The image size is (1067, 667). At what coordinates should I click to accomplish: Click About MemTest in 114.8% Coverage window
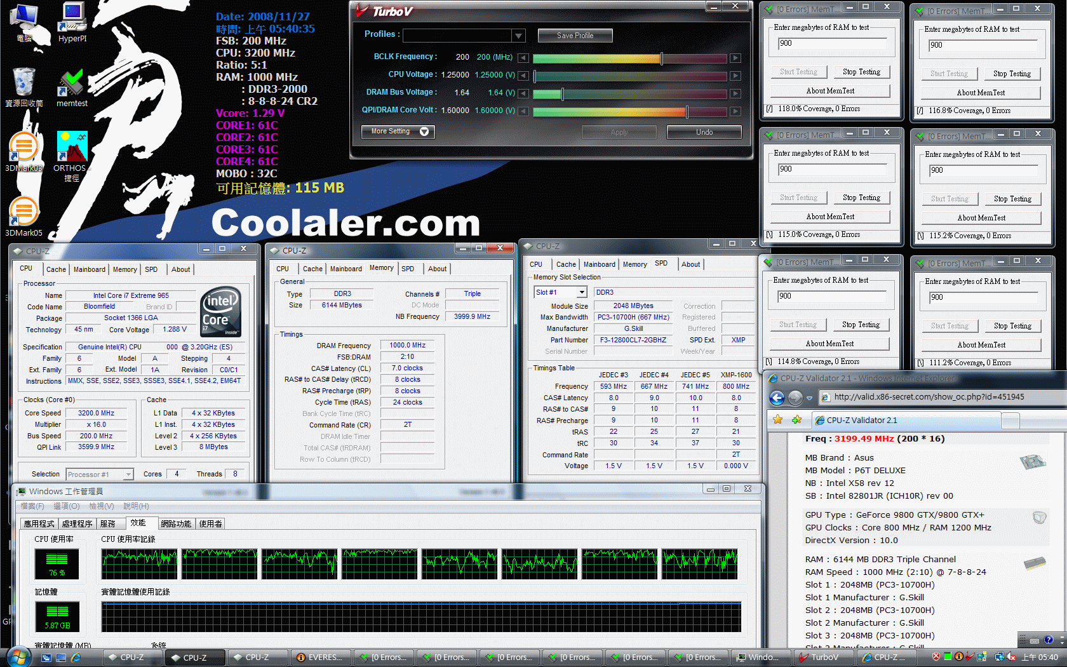[829, 344]
